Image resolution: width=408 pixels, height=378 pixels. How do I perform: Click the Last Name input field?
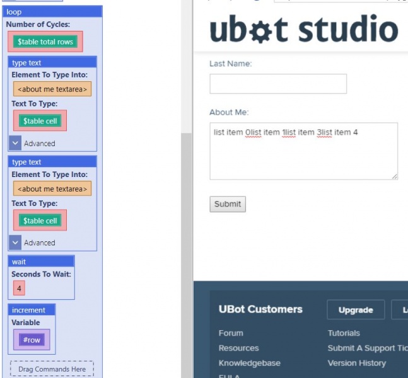click(278, 84)
